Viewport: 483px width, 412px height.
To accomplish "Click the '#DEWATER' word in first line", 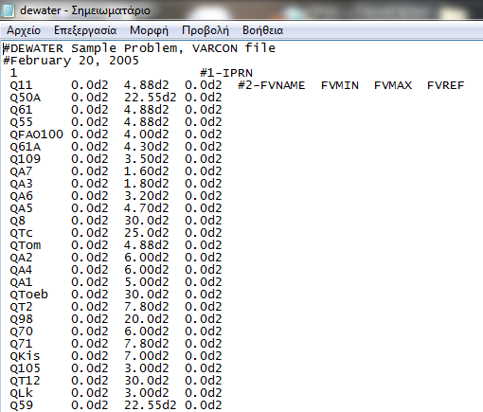I will (33, 48).
